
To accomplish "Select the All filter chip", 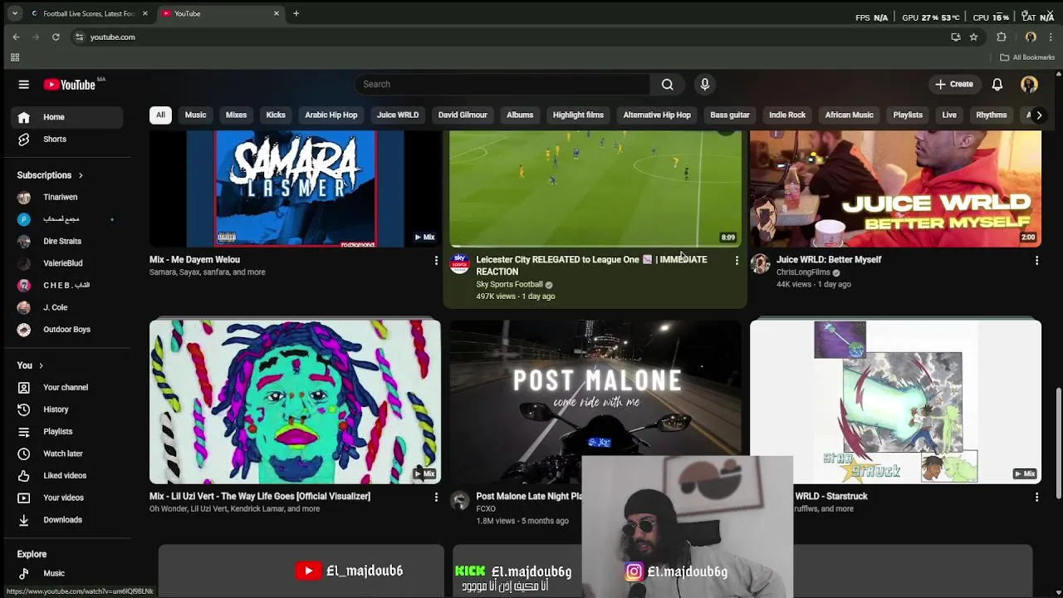I will [x=160, y=115].
